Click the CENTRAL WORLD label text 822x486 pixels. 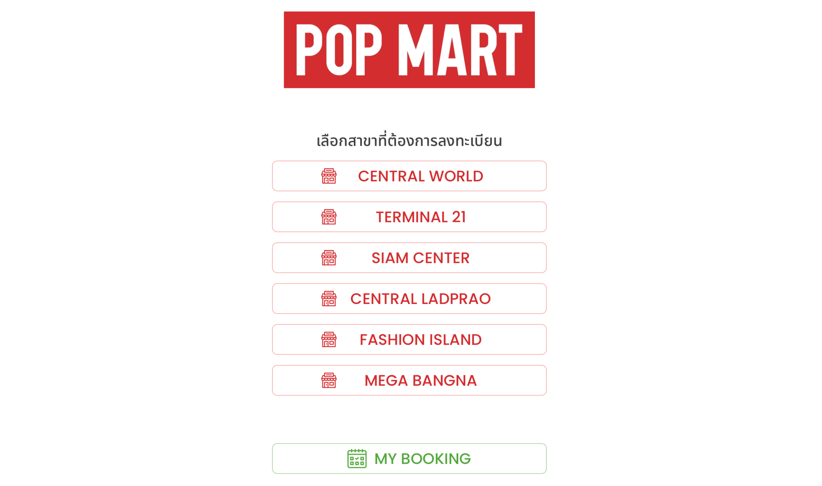point(420,176)
